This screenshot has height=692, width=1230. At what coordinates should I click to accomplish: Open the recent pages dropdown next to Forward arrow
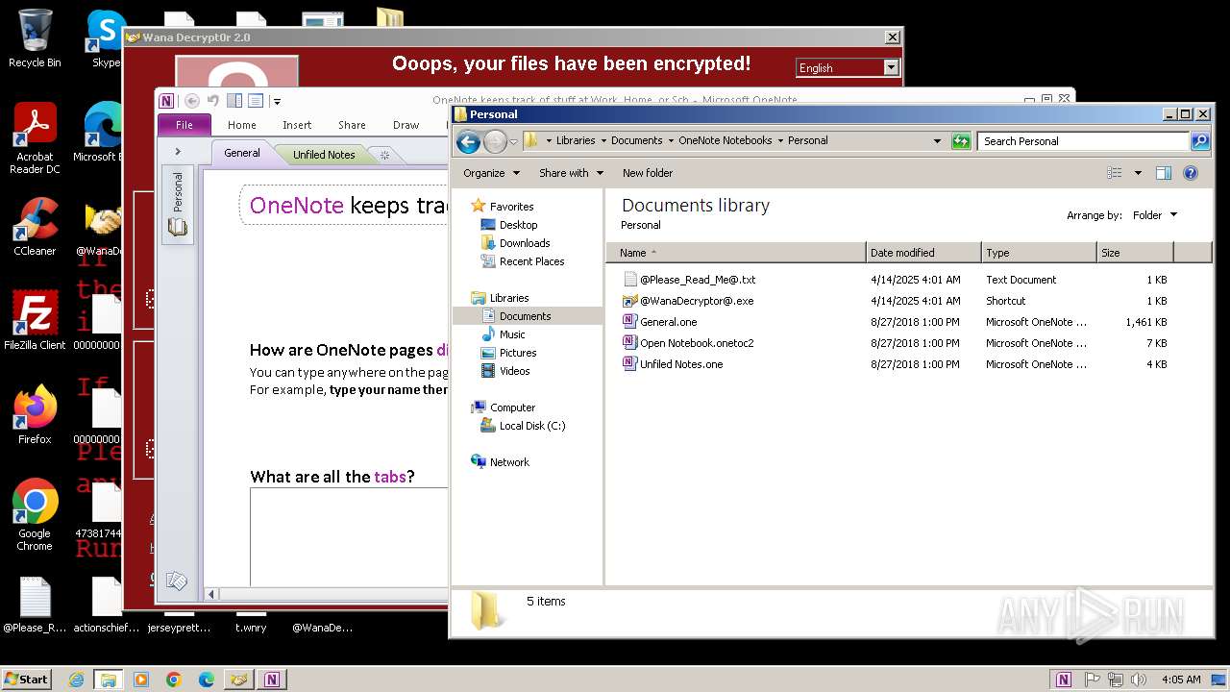[x=514, y=141]
